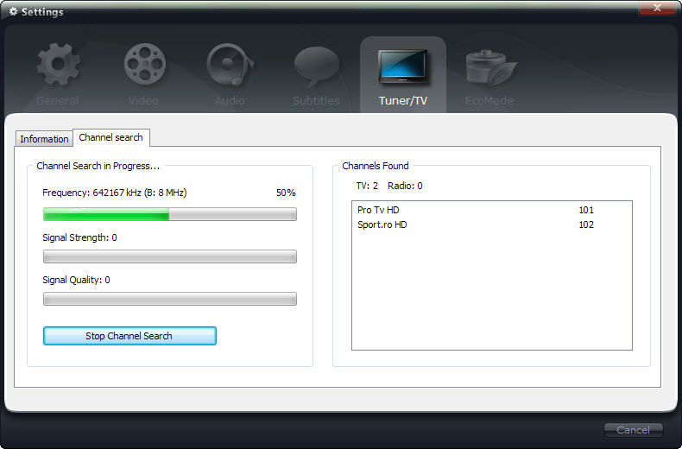The image size is (682, 449).
Task: Click the Frequency 642167 kHz text
Action: tap(115, 193)
